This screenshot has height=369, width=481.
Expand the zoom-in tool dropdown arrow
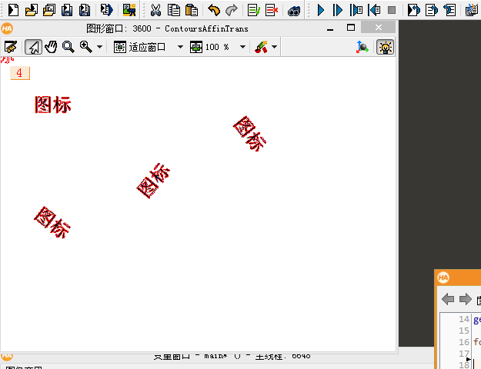coord(99,47)
